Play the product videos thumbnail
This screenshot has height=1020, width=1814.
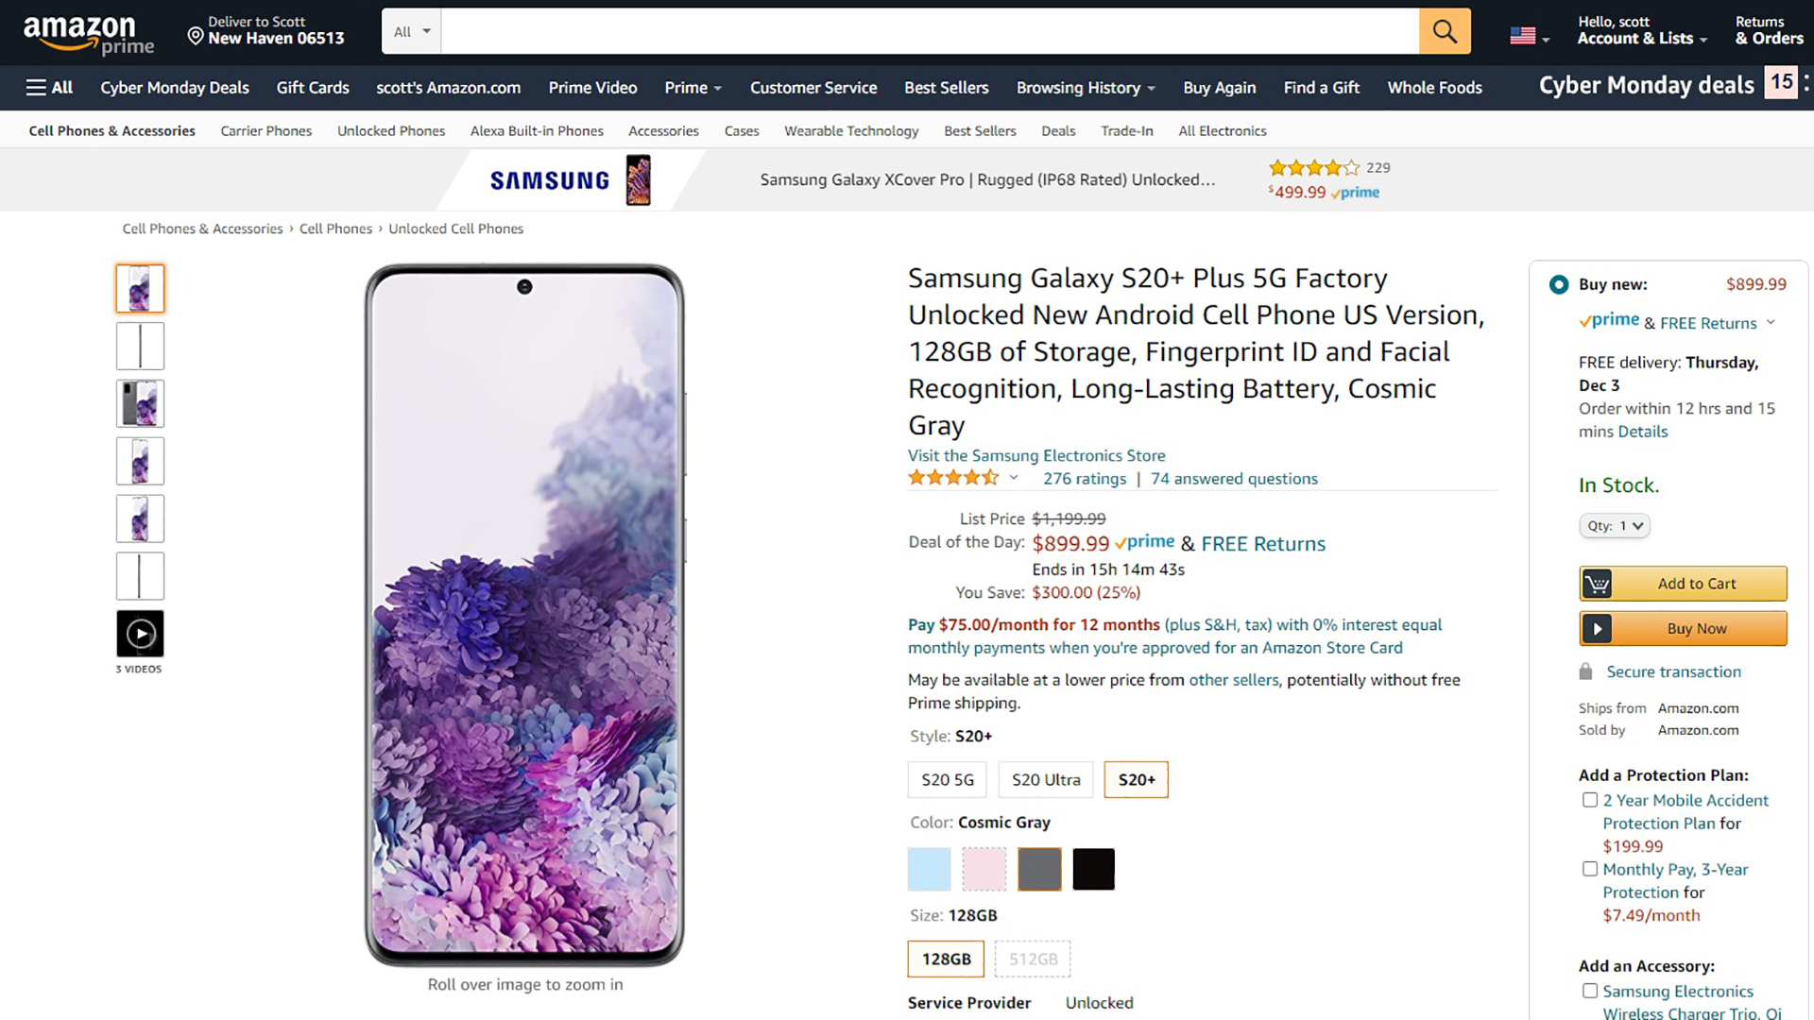point(140,634)
